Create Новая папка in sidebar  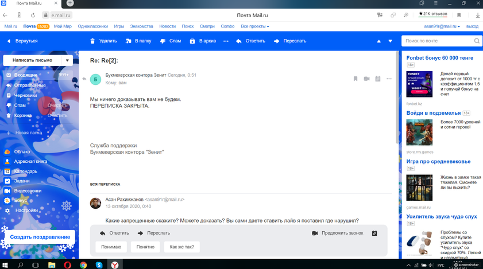click(x=25, y=132)
